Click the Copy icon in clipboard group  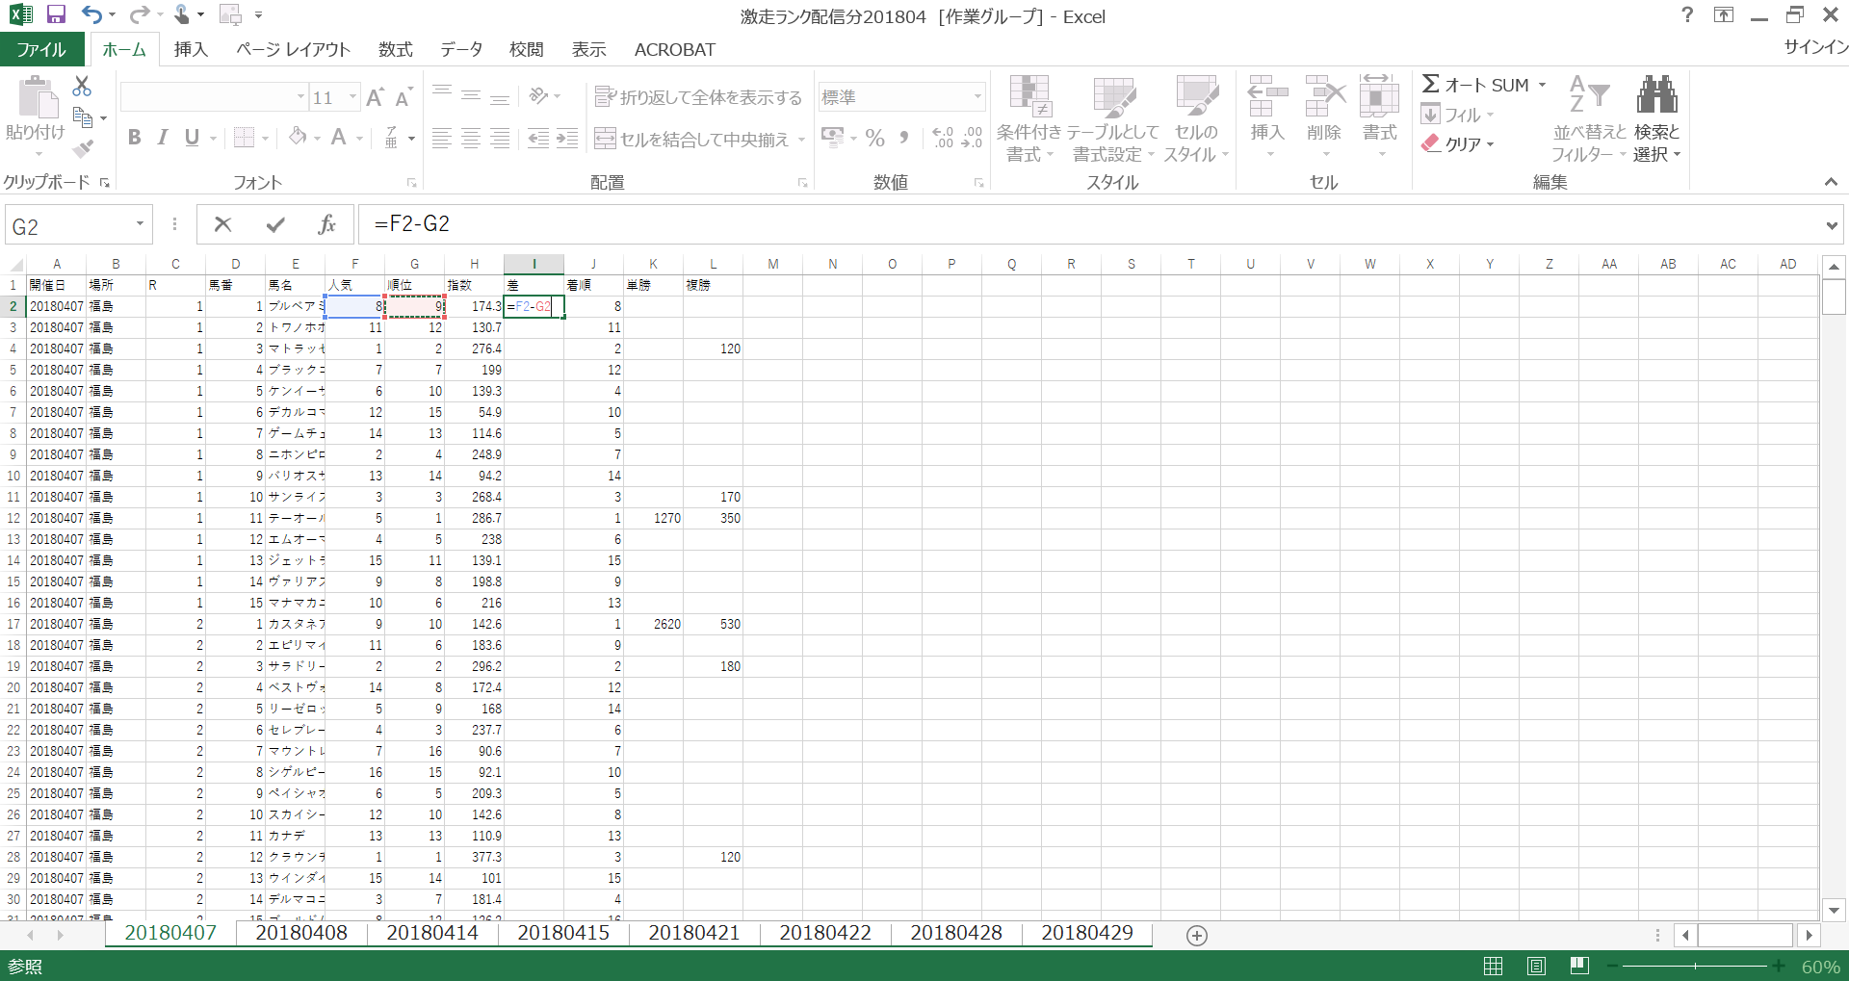point(83,118)
